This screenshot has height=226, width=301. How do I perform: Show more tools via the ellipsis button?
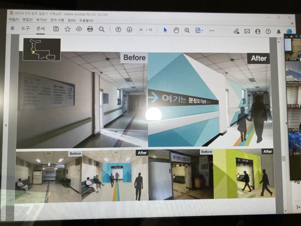click(x=212, y=30)
